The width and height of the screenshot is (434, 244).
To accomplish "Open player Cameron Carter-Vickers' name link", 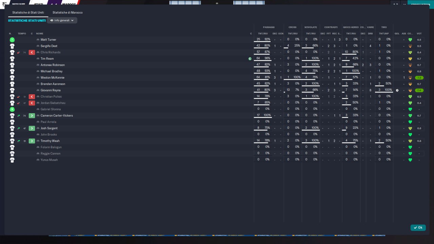I will point(57,116).
